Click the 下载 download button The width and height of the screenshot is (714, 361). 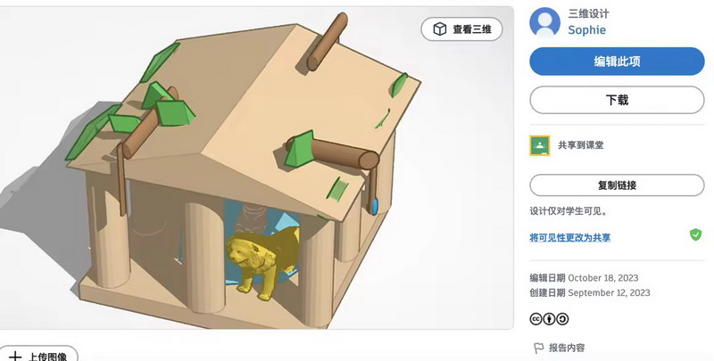click(617, 100)
